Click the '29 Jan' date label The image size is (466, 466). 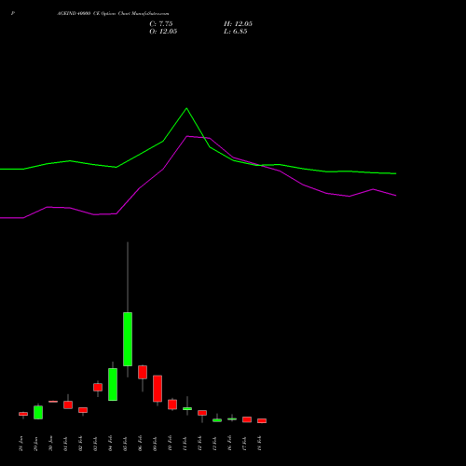click(x=35, y=444)
